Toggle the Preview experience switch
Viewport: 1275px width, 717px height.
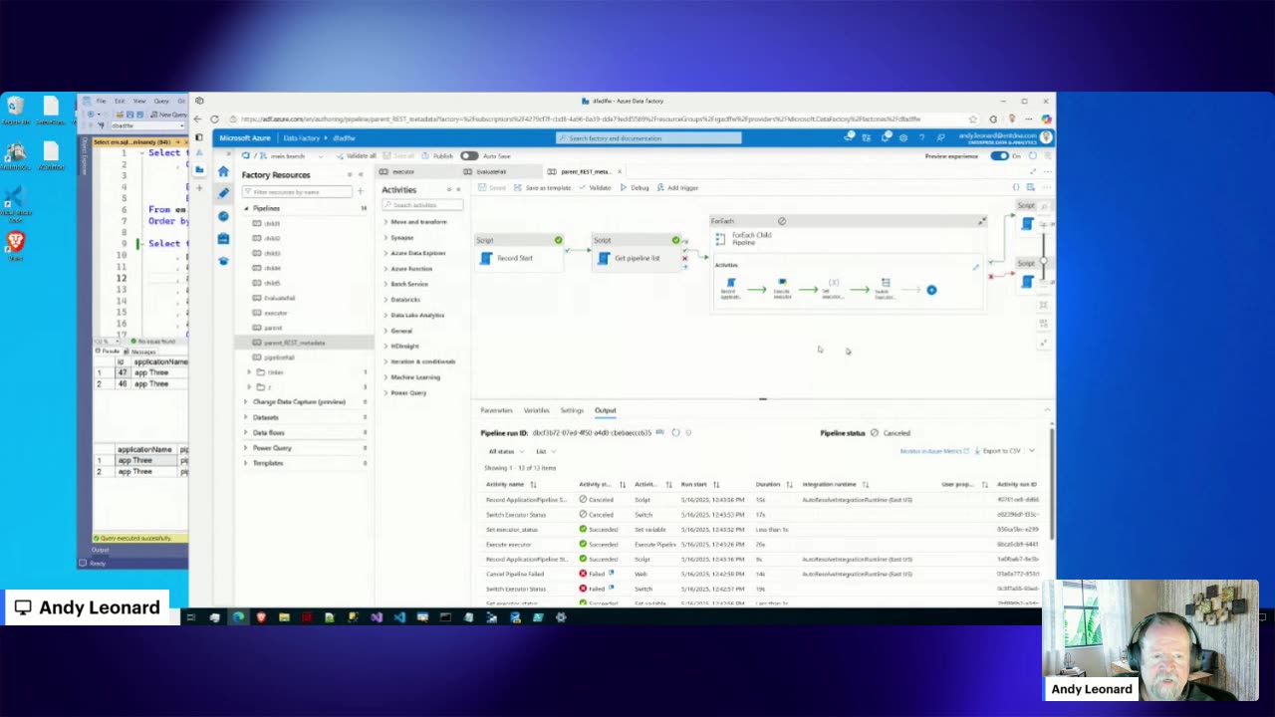click(x=999, y=156)
